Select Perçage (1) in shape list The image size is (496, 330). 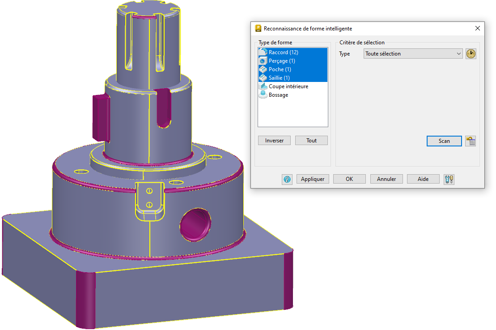[x=293, y=61]
